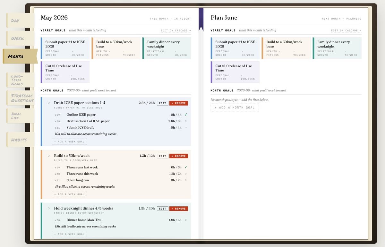This screenshot has height=247, width=385.
Task: Open Submit paper #1 yearly goal card in June
Action: click(235, 48)
